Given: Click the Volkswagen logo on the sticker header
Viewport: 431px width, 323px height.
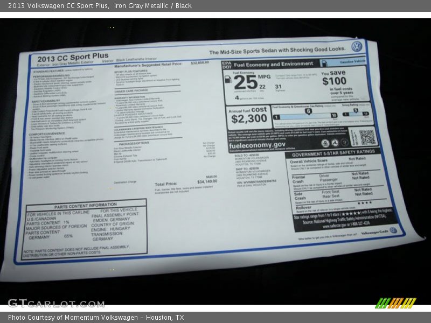Looking at the screenshot, I should coord(357,47).
